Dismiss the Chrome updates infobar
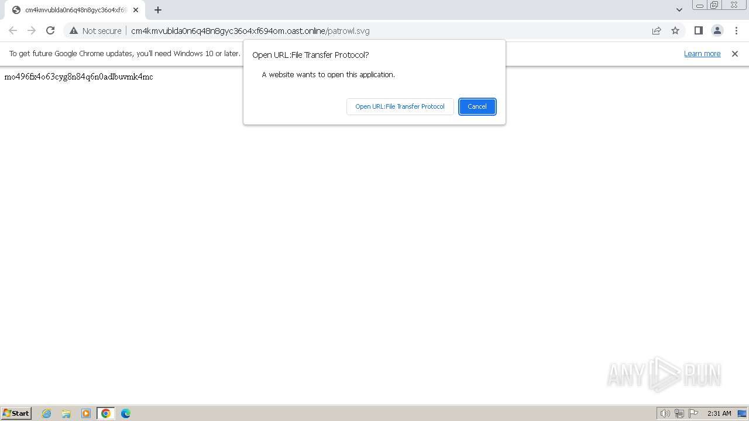 tap(735, 53)
